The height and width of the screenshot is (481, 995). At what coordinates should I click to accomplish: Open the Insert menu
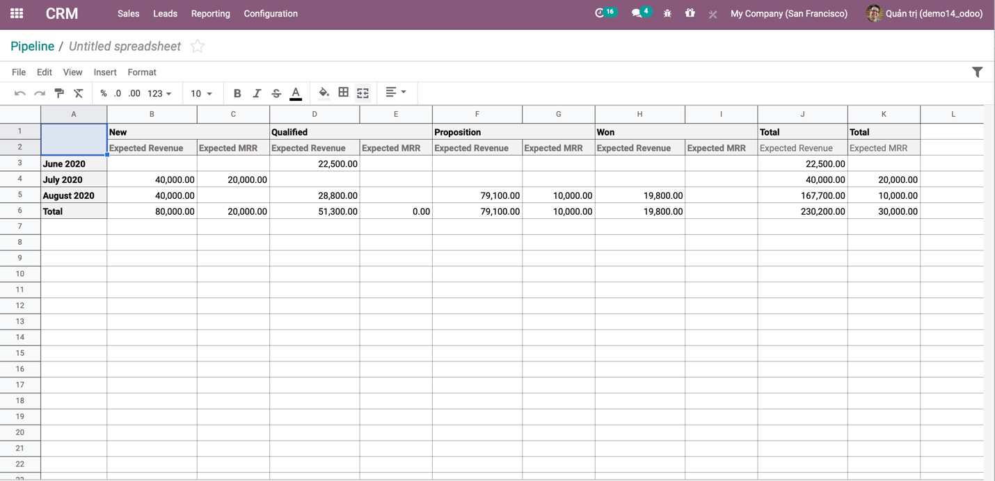105,72
